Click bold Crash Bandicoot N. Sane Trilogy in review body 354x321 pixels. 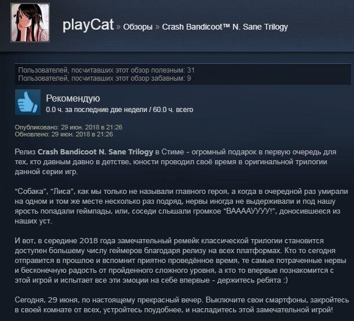tap(95, 152)
